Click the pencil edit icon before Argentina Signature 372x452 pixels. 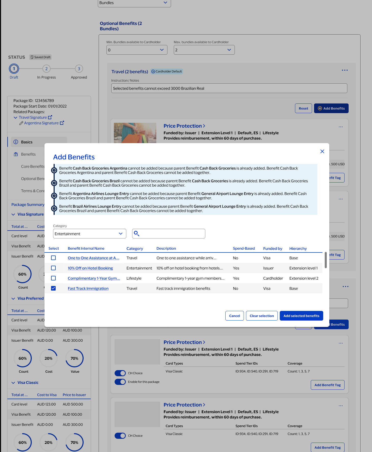click(21, 123)
